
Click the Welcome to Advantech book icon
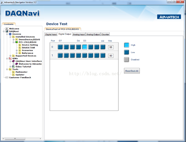pyautogui.click(x=17, y=64)
